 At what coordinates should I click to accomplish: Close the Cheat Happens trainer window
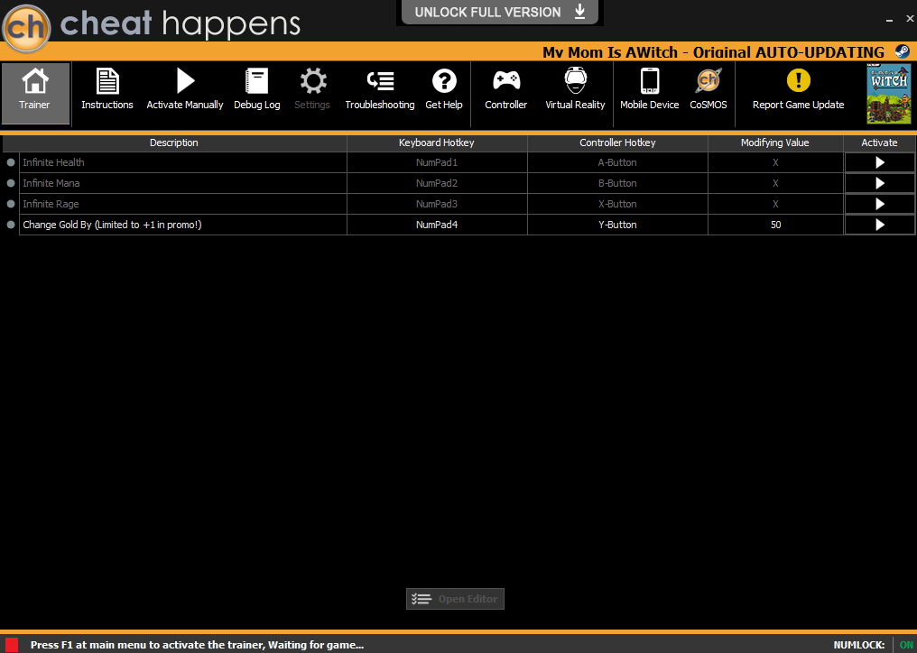pyautogui.click(x=910, y=19)
